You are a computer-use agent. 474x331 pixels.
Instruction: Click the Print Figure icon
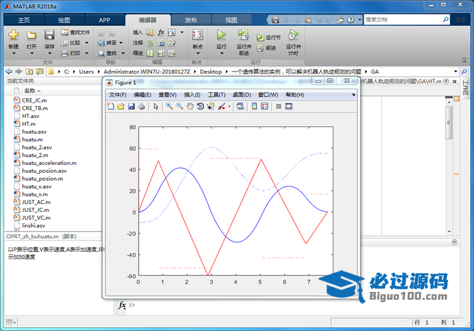141,107
